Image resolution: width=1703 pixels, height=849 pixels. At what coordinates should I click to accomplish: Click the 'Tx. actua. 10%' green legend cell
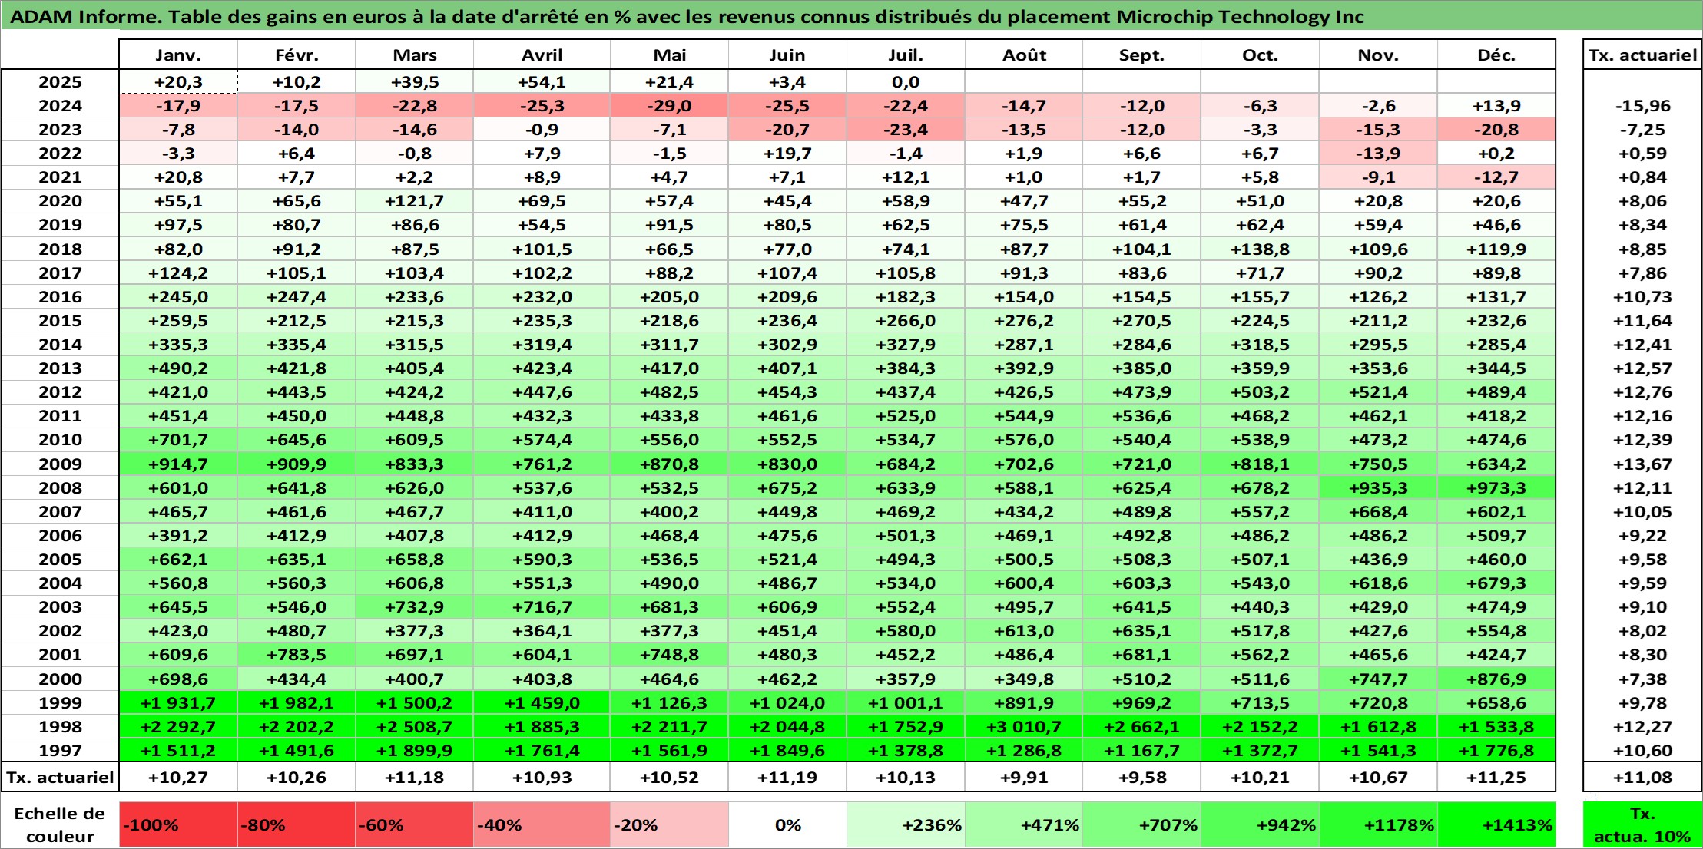1642,825
